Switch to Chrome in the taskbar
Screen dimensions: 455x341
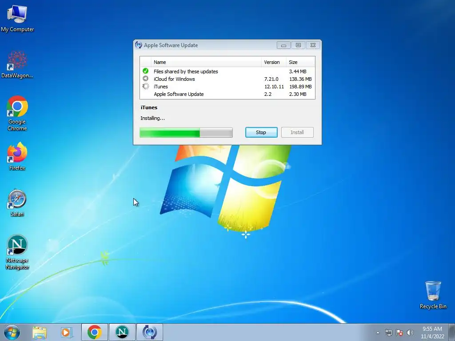point(95,332)
